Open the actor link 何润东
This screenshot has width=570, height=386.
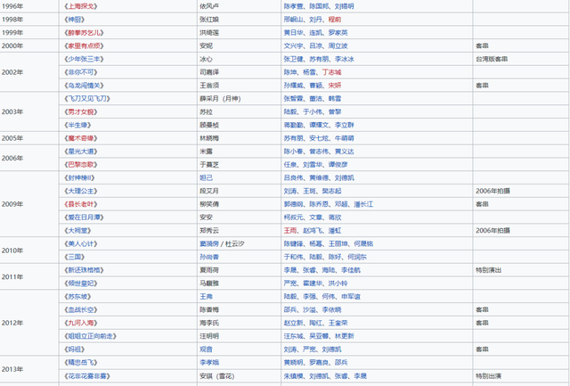pos(357,257)
